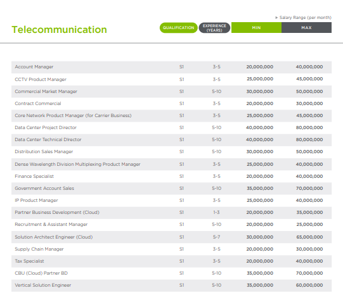Select the Account Manager row title
Viewport: 343px width, 300px height.
click(x=34, y=67)
